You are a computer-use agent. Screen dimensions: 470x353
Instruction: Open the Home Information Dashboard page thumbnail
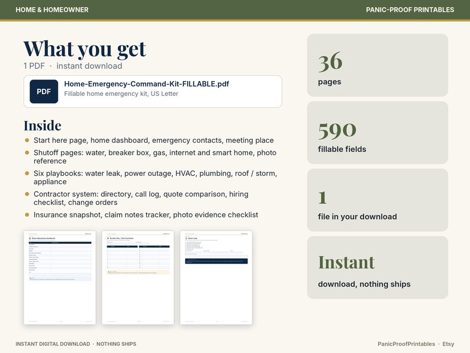[x=60, y=278]
